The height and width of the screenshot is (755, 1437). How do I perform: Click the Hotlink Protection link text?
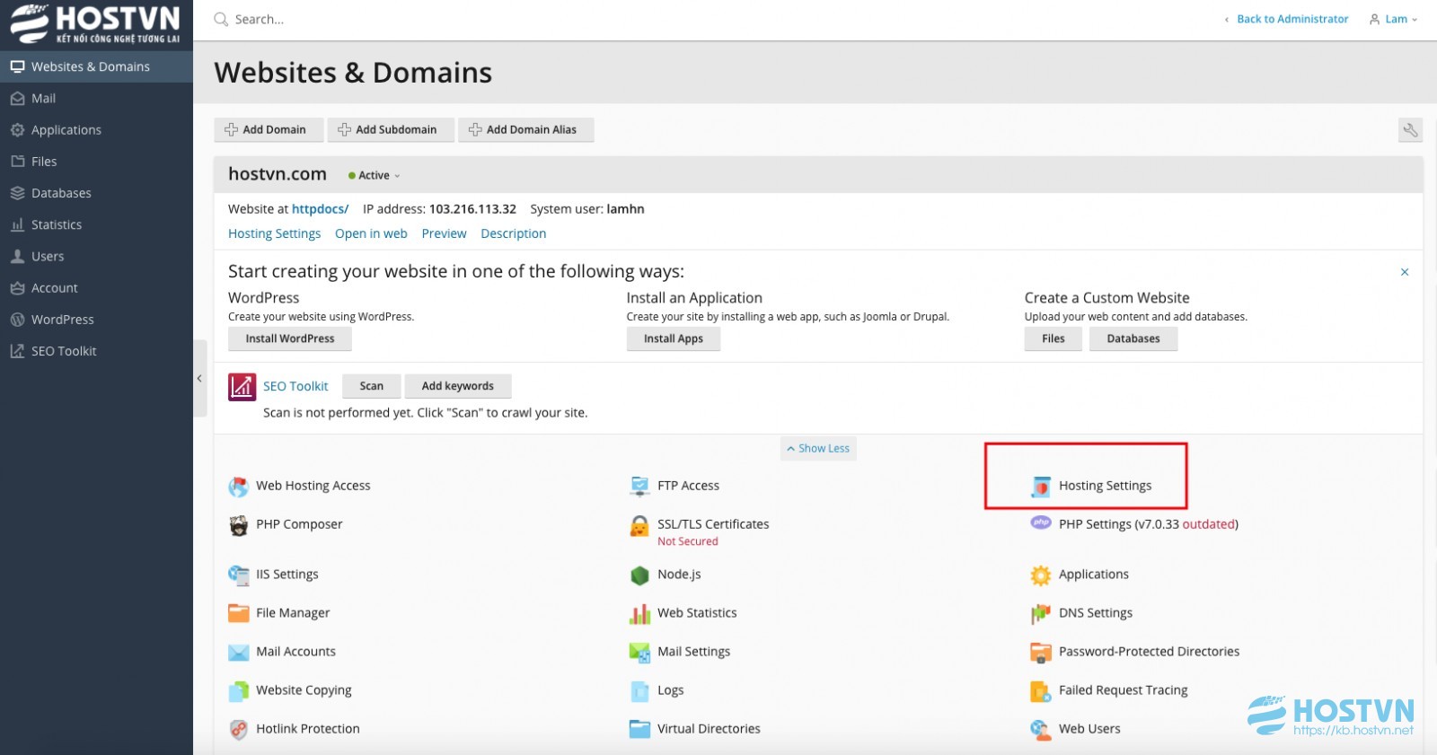click(x=308, y=729)
